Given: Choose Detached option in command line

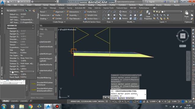Looking at the screenshot, I should click(x=130, y=98).
